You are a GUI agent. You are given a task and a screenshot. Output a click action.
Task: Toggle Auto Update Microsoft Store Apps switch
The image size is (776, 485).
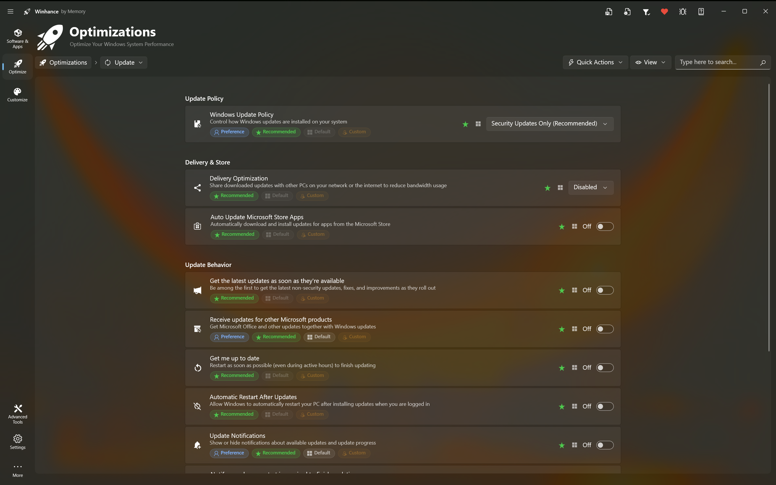[605, 226]
